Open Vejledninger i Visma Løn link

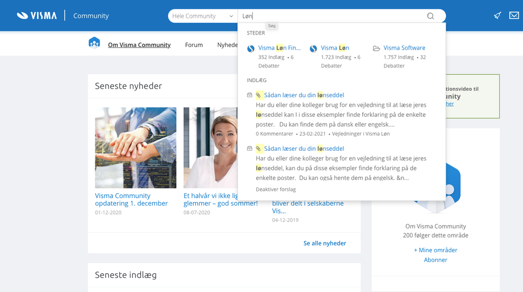[361, 133]
